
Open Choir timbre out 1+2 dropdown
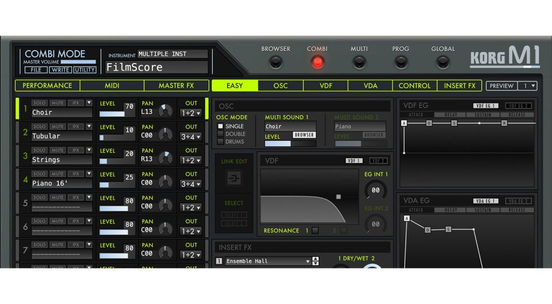(x=190, y=113)
